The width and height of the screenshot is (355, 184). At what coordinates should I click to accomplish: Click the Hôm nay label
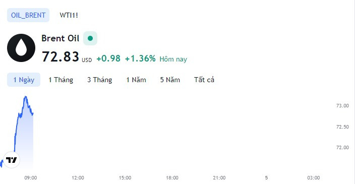click(x=173, y=59)
